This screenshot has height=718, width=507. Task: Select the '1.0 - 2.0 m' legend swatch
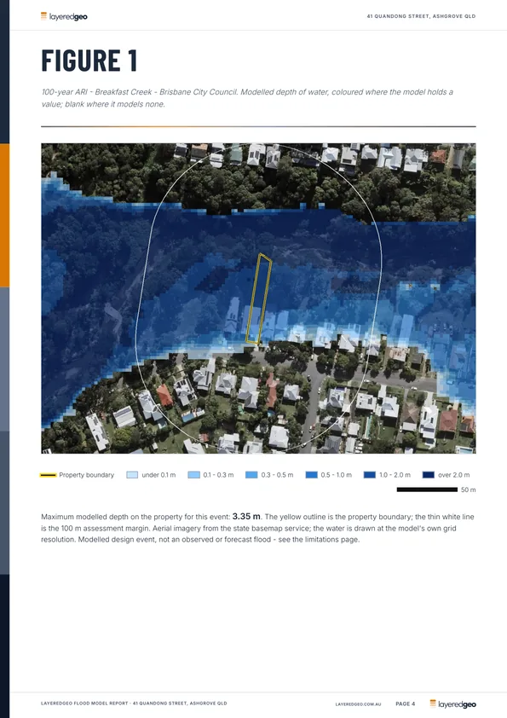[369, 475]
